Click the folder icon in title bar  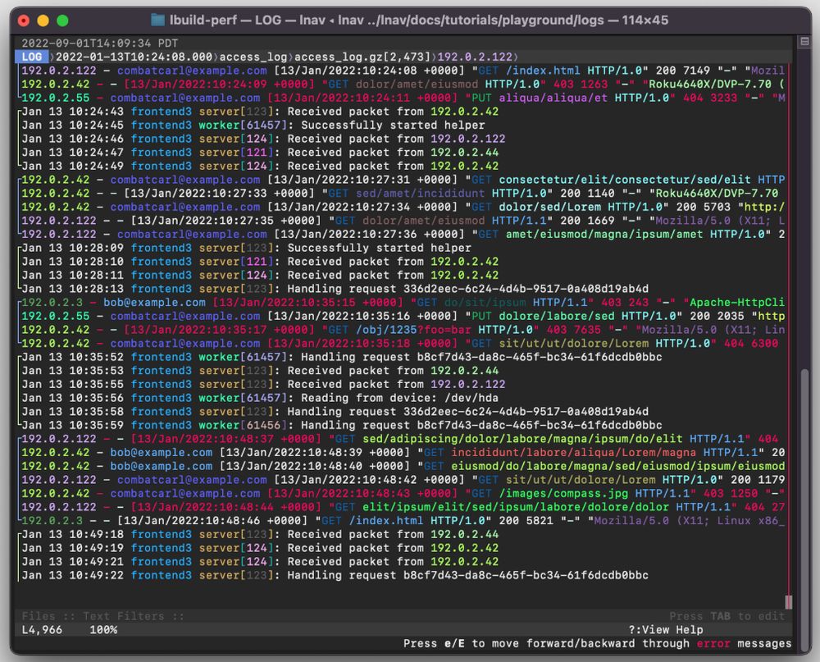click(x=157, y=20)
